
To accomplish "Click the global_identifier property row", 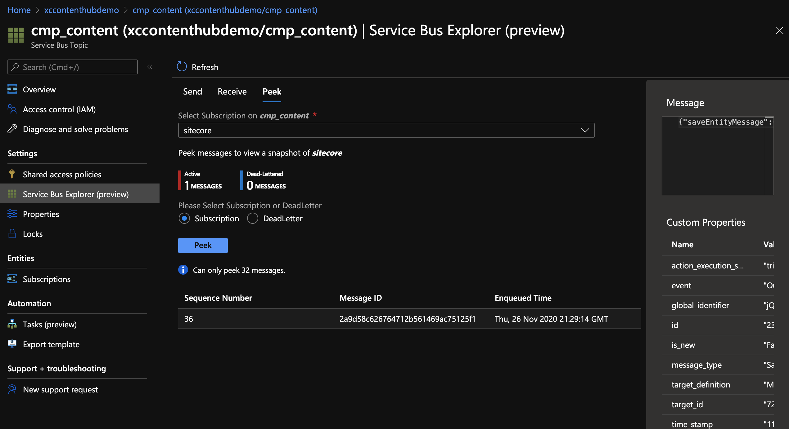I will (x=718, y=305).
